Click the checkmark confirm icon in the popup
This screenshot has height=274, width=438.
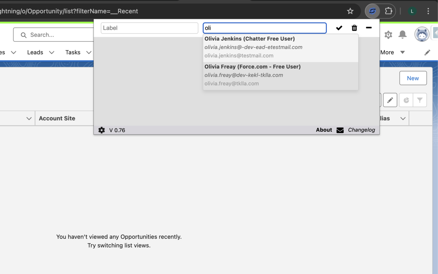tap(339, 28)
